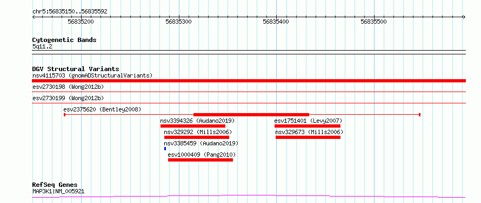Open nsv3385459 (Audano2019) label
Image resolution: width=481 pixels, height=203 pixels.
point(201,143)
